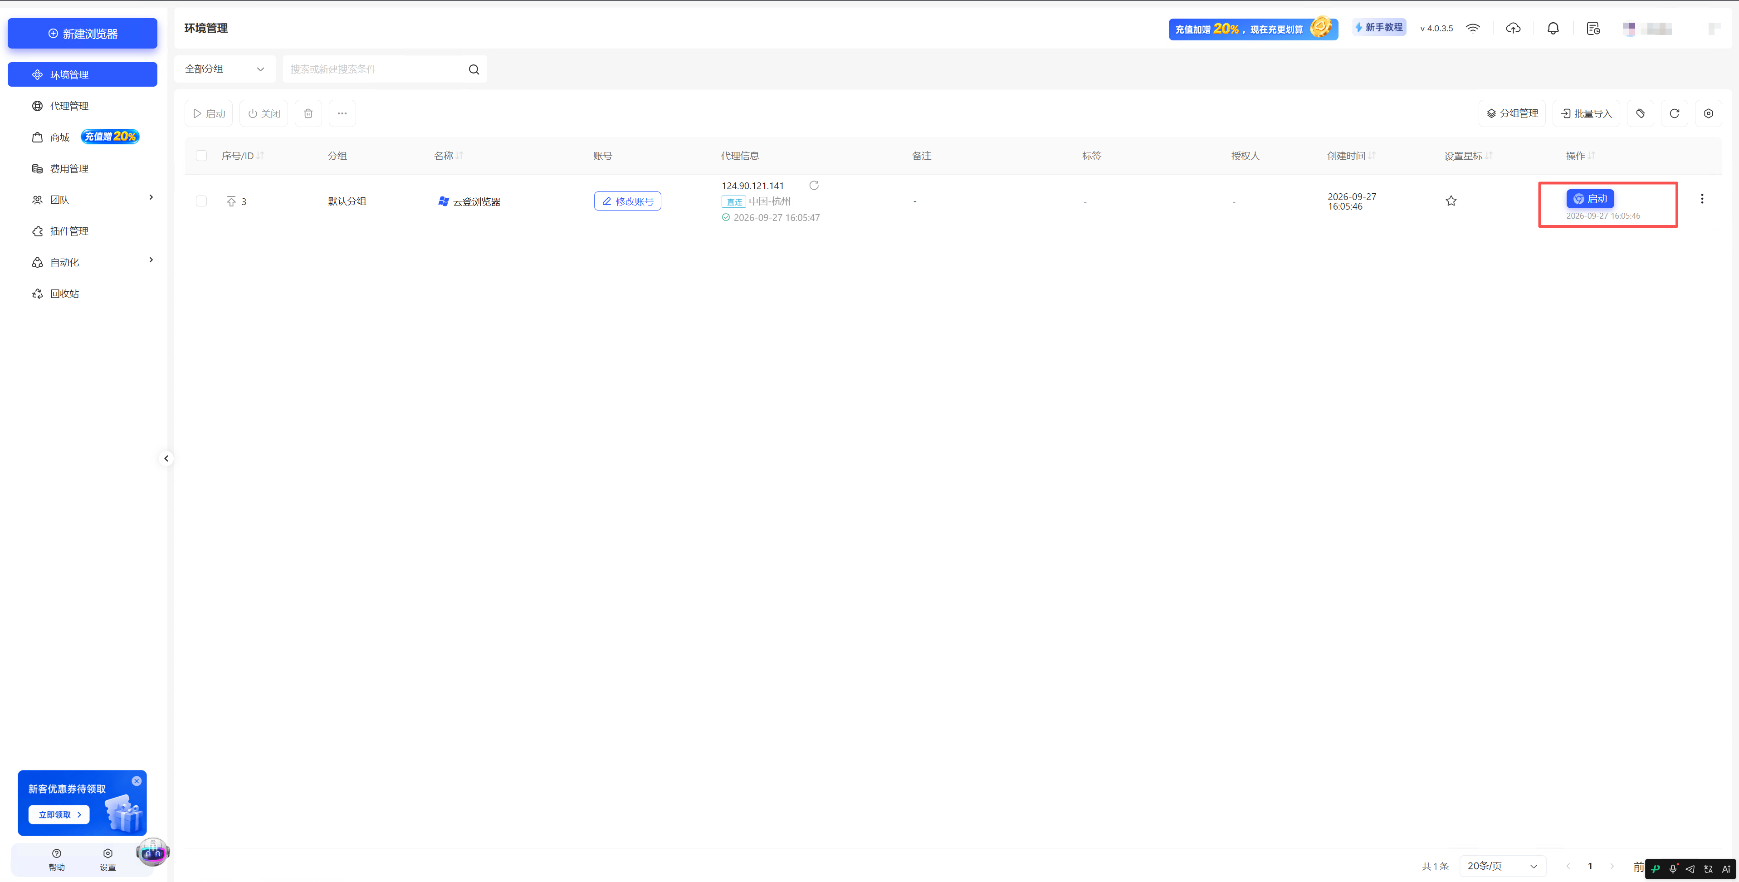
Task: Open the more options ellipsis in toolbar
Action: coord(342,113)
